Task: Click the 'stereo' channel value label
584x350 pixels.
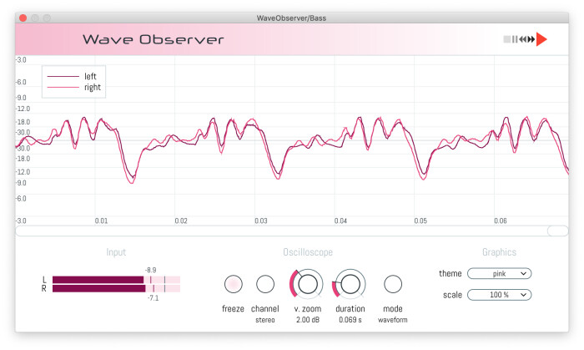Action: [265, 320]
